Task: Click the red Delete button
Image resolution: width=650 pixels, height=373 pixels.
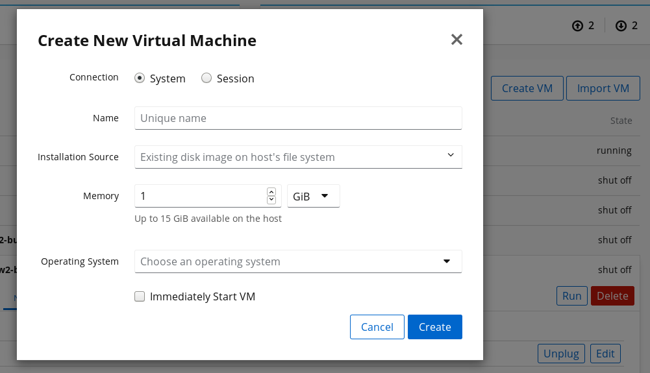Action: [612, 296]
